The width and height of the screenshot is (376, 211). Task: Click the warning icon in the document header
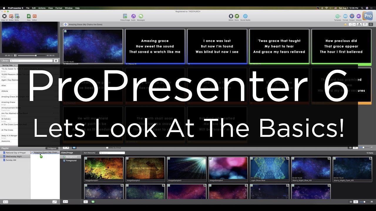point(346,24)
